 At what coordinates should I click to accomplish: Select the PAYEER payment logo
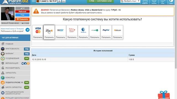coord(61,30)
